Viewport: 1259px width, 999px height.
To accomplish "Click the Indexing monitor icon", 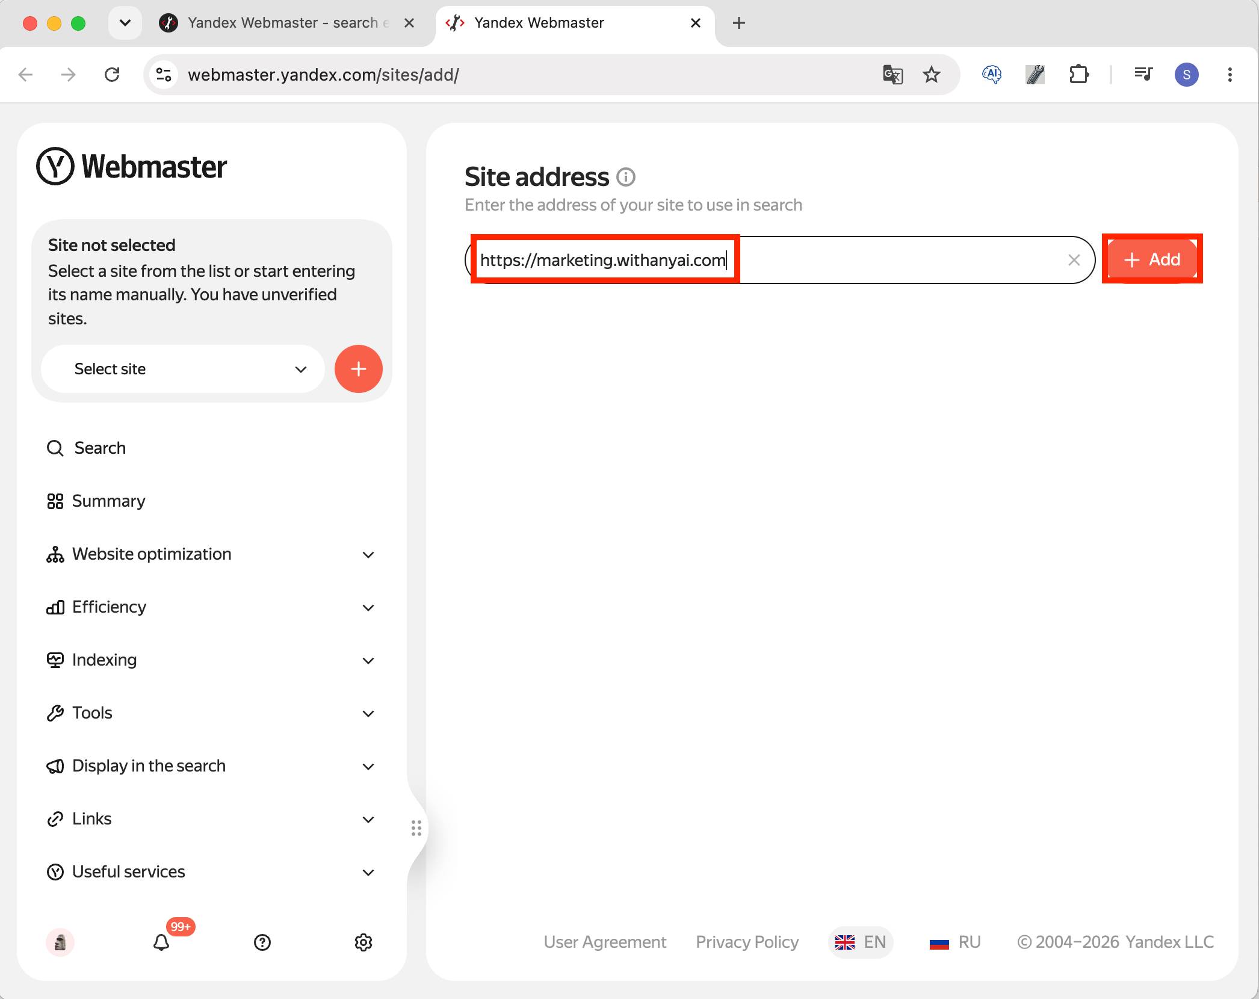I will (x=55, y=660).
